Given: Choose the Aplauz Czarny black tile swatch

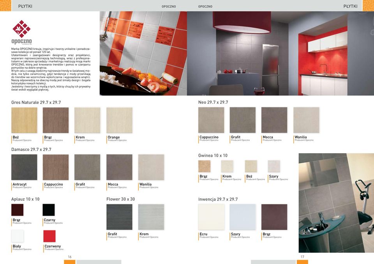Looking at the screenshot, I should (x=49, y=210).
